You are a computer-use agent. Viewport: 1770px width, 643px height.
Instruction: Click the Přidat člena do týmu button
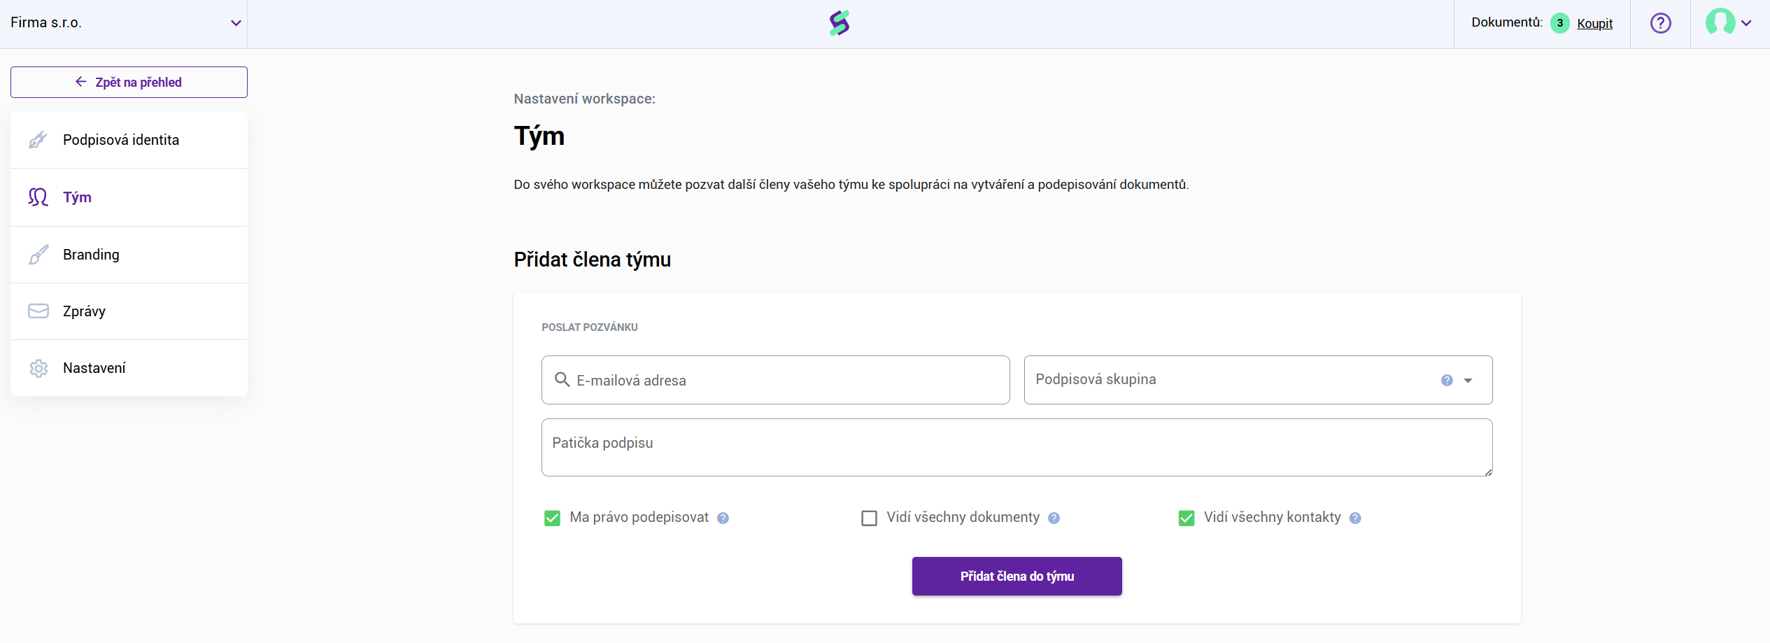point(1017,576)
